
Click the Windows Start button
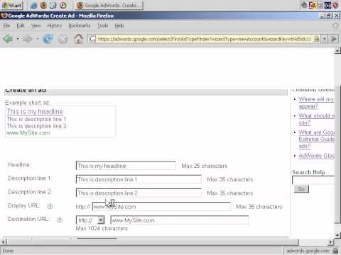pos(12,5)
